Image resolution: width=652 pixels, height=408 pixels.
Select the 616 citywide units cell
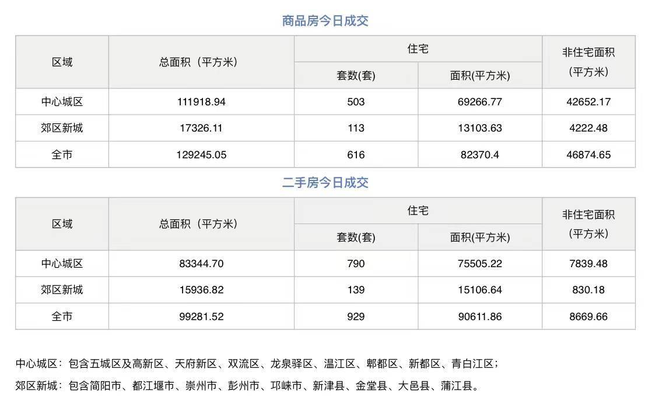tap(356, 155)
